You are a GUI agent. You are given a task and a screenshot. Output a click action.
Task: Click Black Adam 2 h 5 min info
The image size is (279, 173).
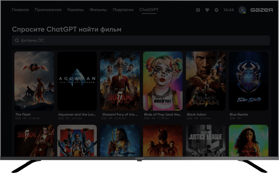[x=205, y=118]
